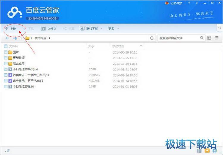Image resolution: width=223 pixels, height=155 pixels.
Task: Check the 今日处理文档.txt checkbox
Action: [x=6, y=86]
